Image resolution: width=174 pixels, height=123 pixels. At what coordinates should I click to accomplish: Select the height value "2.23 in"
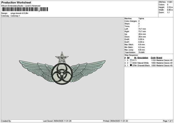(x=170, y=7)
